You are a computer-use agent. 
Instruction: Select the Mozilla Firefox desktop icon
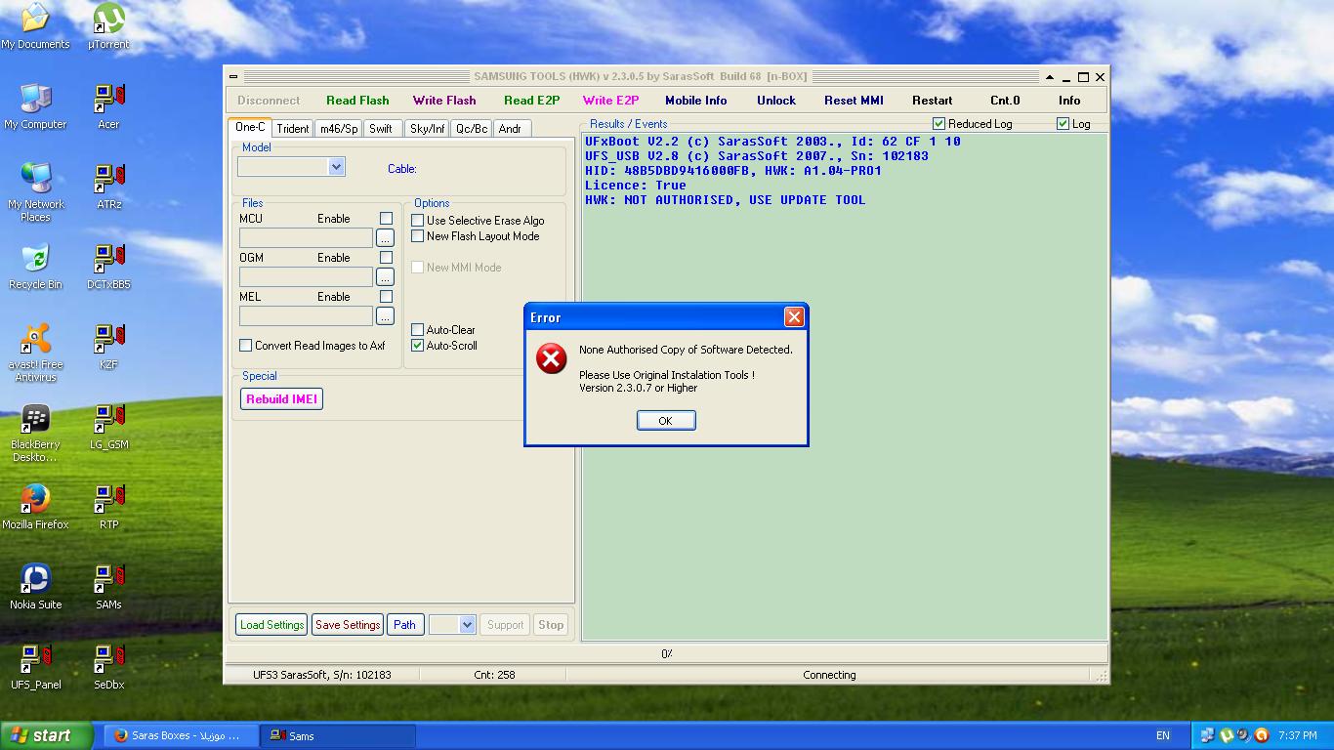(x=35, y=507)
